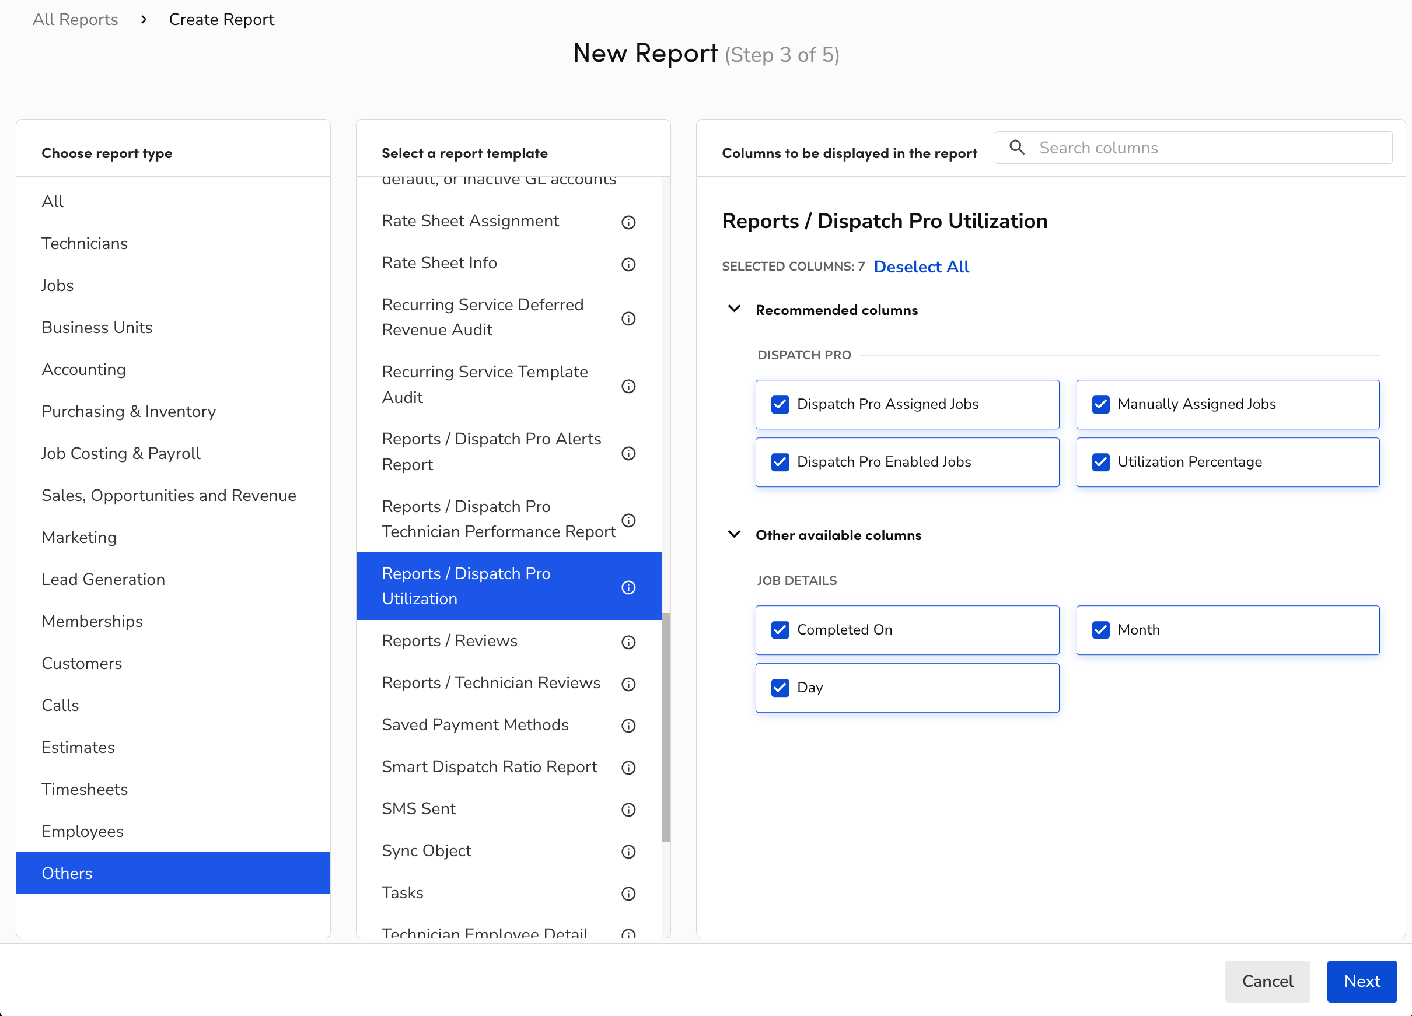Click info icon for Saved Payment Methods
This screenshot has width=1412, height=1016.
point(628,726)
